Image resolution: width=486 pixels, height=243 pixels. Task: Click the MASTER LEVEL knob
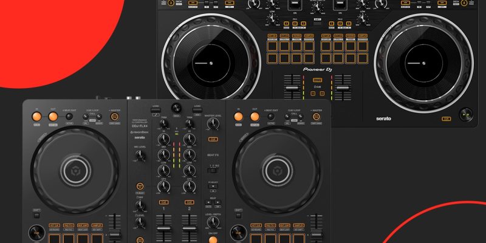pyautogui.click(x=212, y=123)
